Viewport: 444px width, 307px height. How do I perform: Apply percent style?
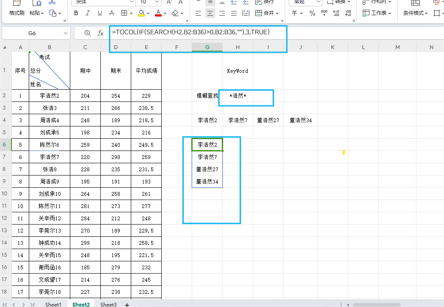pyautogui.click(x=312, y=13)
